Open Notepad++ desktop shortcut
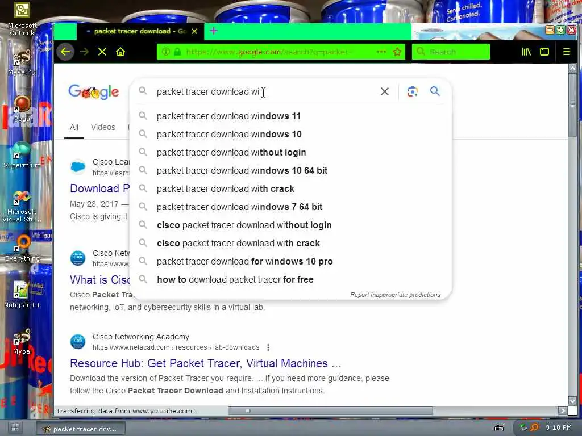 (x=22, y=295)
